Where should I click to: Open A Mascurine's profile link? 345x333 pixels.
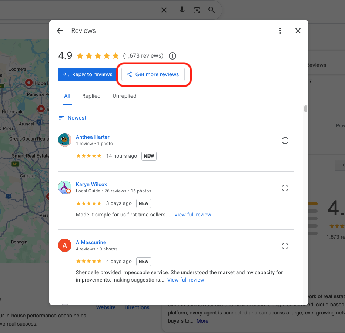[x=91, y=242]
